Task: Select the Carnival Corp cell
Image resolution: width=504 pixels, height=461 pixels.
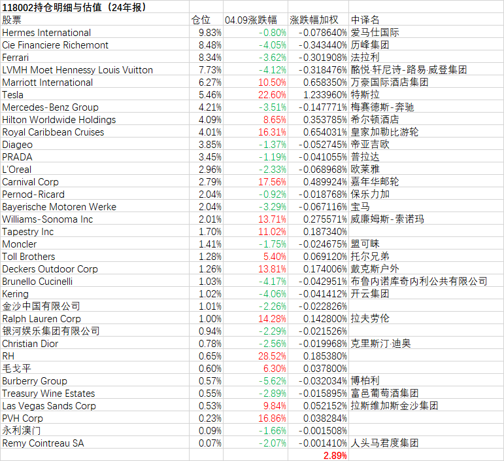Action: pyautogui.click(x=95, y=181)
